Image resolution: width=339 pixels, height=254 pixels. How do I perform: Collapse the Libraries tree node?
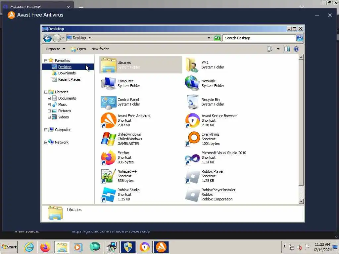tap(46, 92)
